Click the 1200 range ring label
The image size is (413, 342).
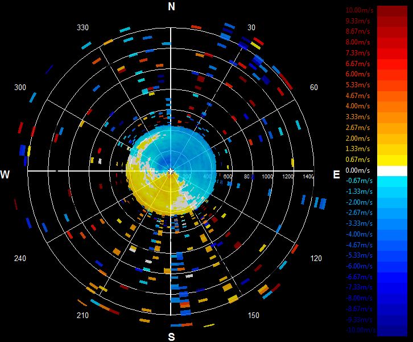coord(288,177)
